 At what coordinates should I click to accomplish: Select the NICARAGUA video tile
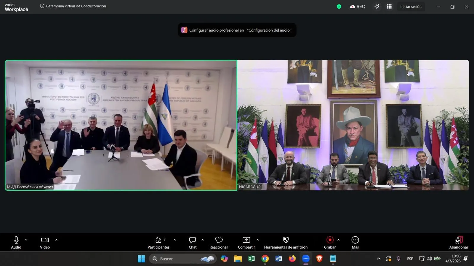tap(353, 125)
